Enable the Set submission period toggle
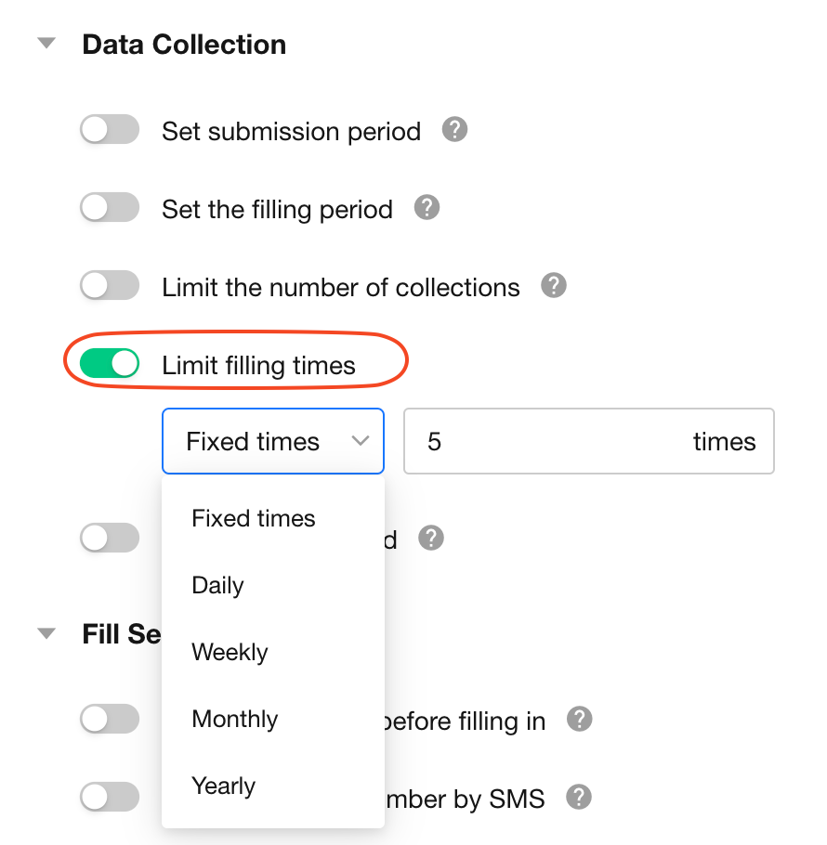This screenshot has height=845, width=827. (x=110, y=131)
